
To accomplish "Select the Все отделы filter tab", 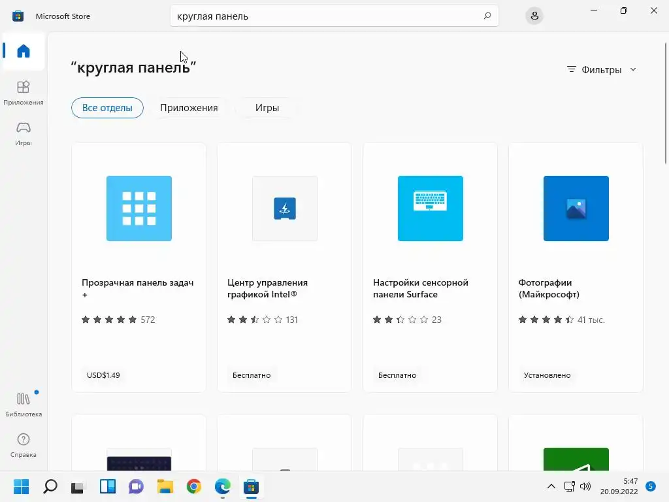I will [107, 108].
